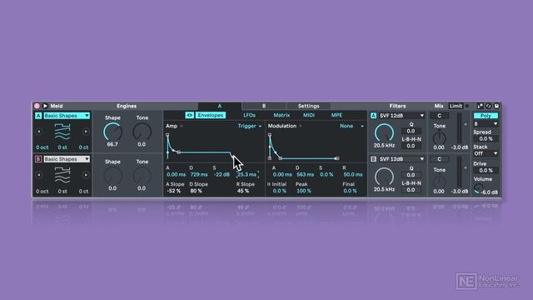Open Amp envelope Trigger mode dropdown

250,126
